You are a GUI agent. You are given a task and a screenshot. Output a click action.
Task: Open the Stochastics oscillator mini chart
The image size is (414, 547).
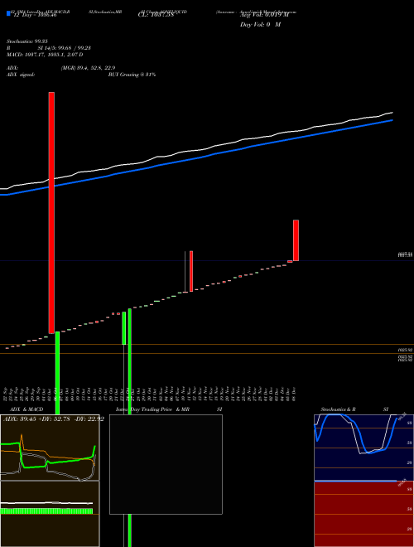click(363, 448)
